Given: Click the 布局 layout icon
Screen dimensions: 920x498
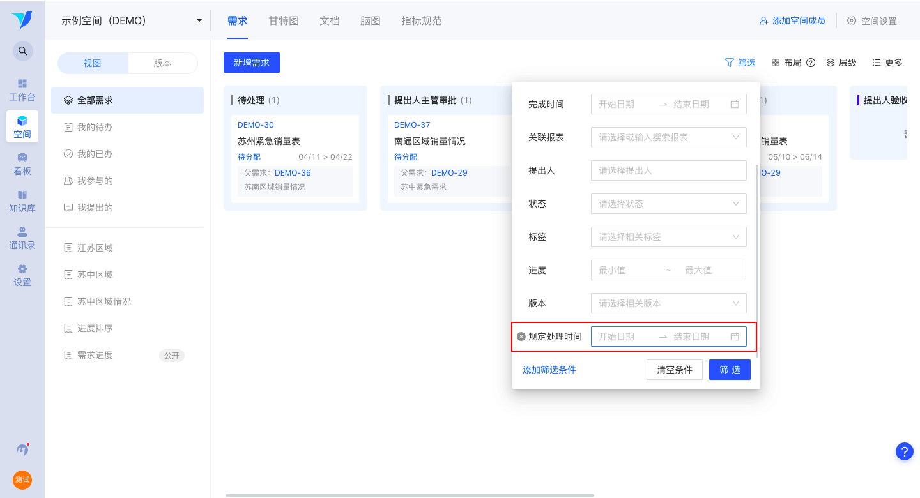Looking at the screenshot, I should [x=775, y=62].
